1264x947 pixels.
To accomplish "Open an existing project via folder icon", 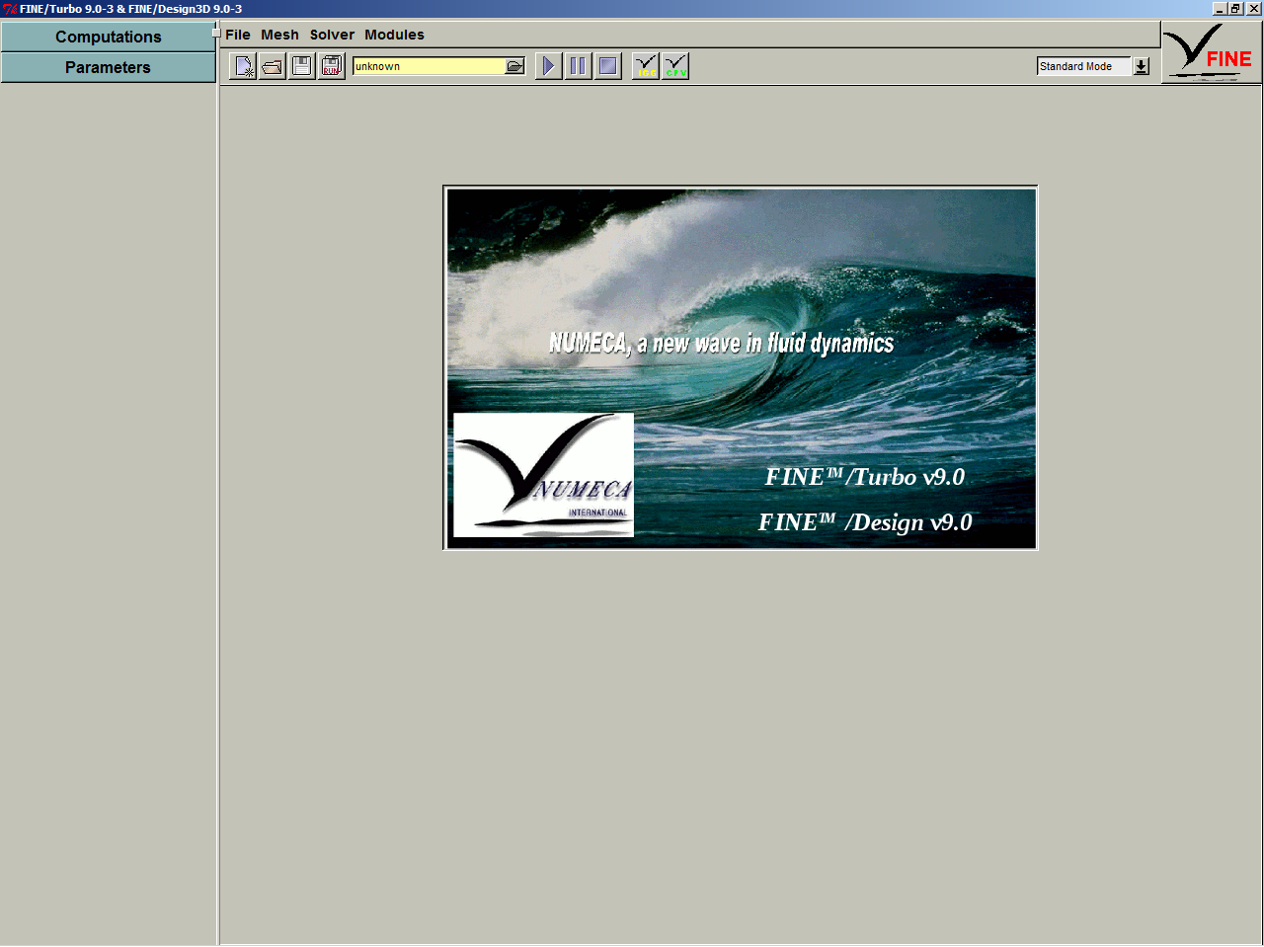I will click(273, 66).
